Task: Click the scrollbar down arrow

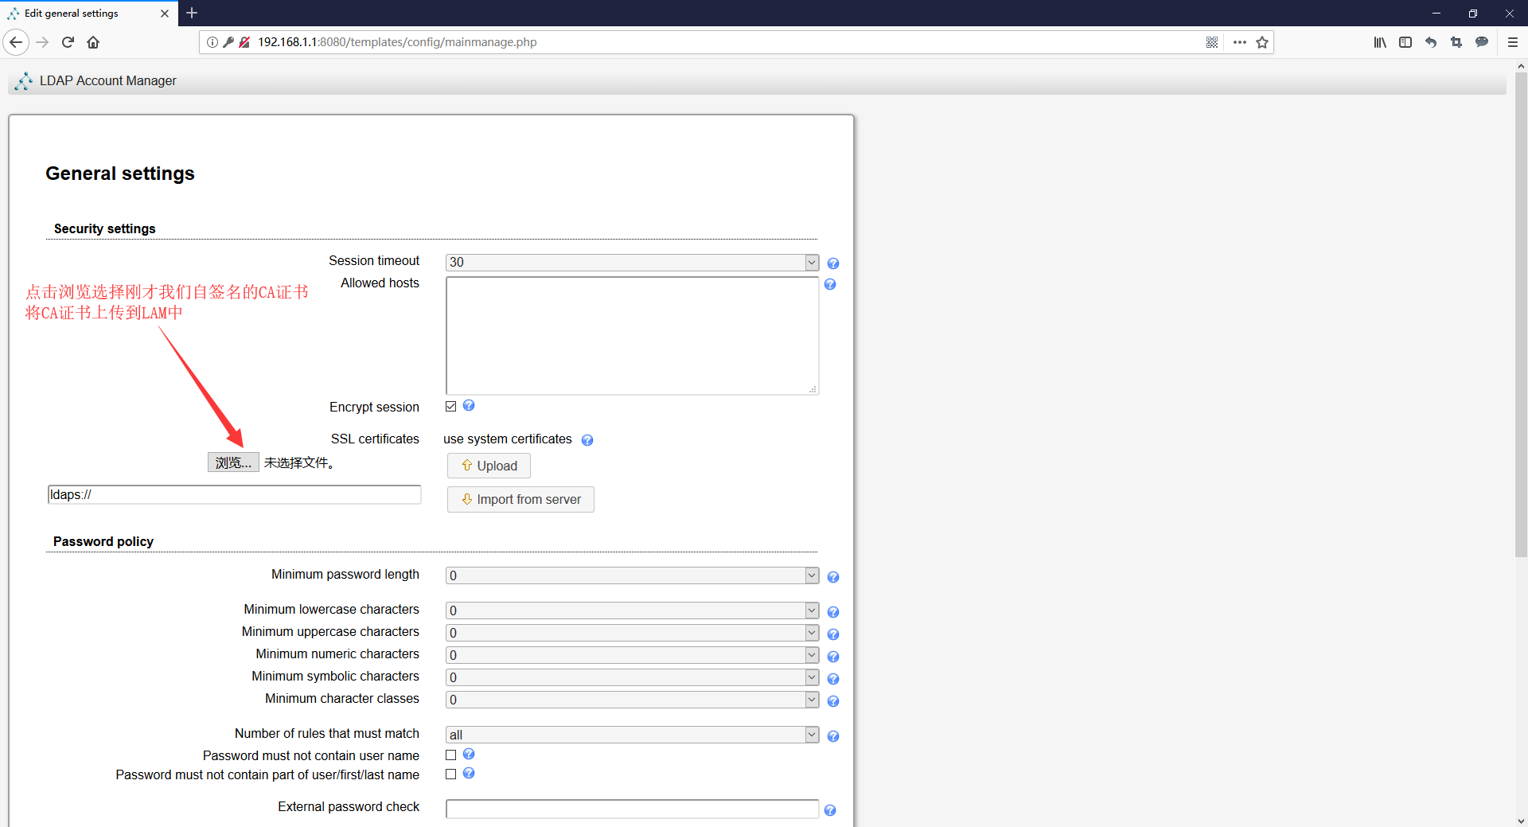Action: pyautogui.click(x=1521, y=821)
